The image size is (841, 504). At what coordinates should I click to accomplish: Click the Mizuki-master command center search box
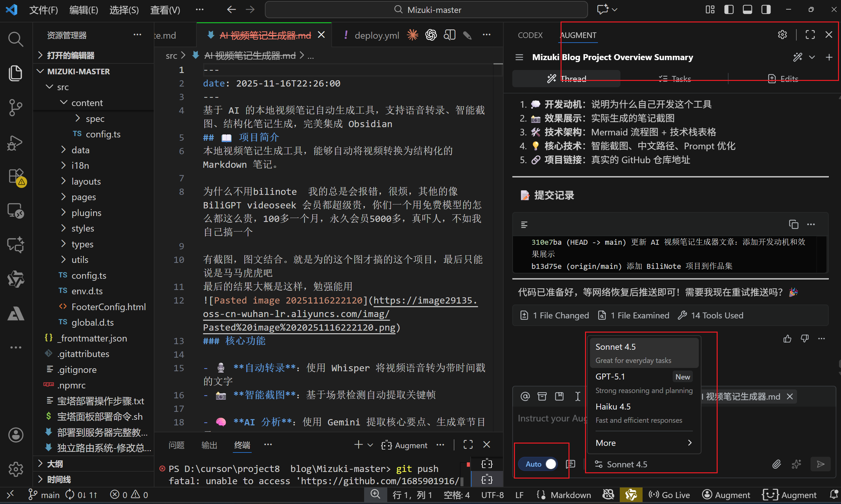point(426,10)
